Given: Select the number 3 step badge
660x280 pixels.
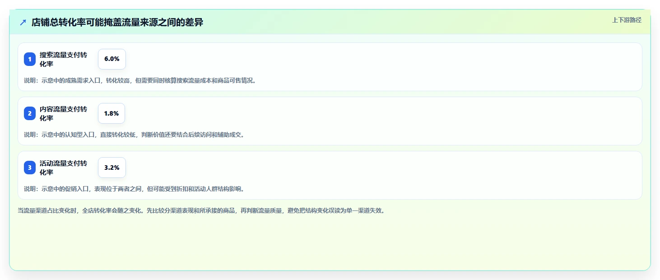Looking at the screenshot, I should pos(30,168).
